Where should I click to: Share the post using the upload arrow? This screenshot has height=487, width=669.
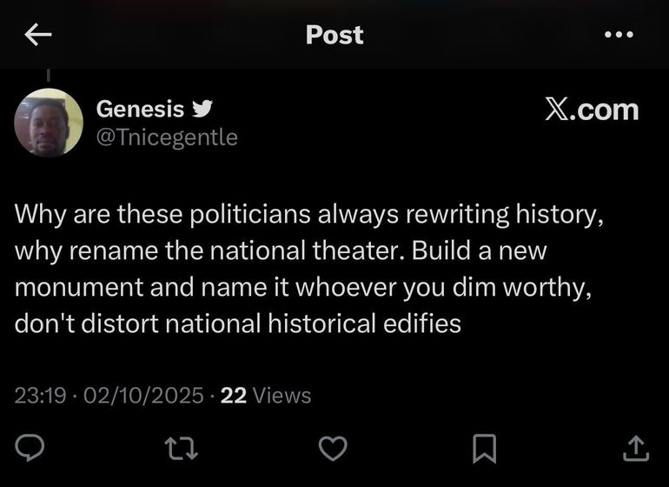[636, 447]
